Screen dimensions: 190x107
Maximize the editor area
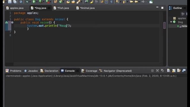pyautogui.click(x=162, y=8)
